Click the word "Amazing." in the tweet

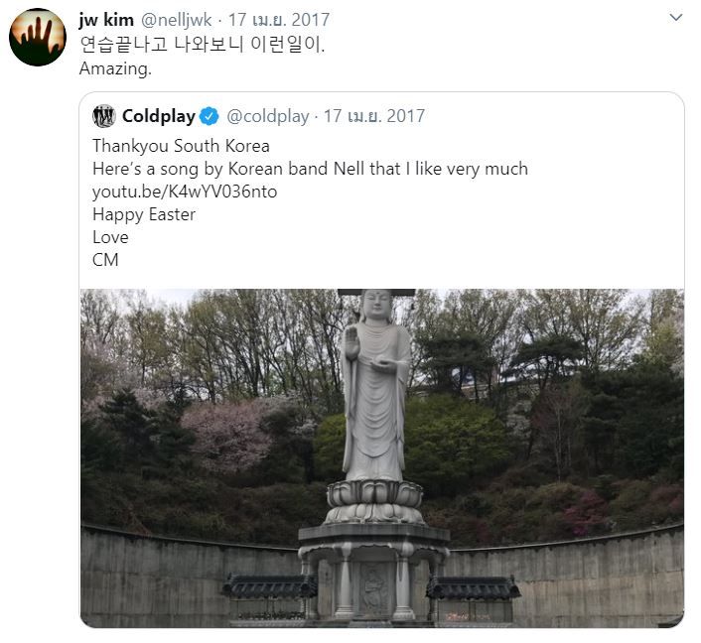(x=115, y=69)
